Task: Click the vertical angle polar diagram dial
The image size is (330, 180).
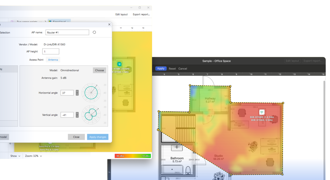Action: 91,114
